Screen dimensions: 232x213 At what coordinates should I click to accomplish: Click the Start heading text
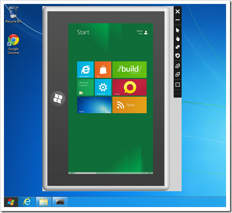pos(83,32)
